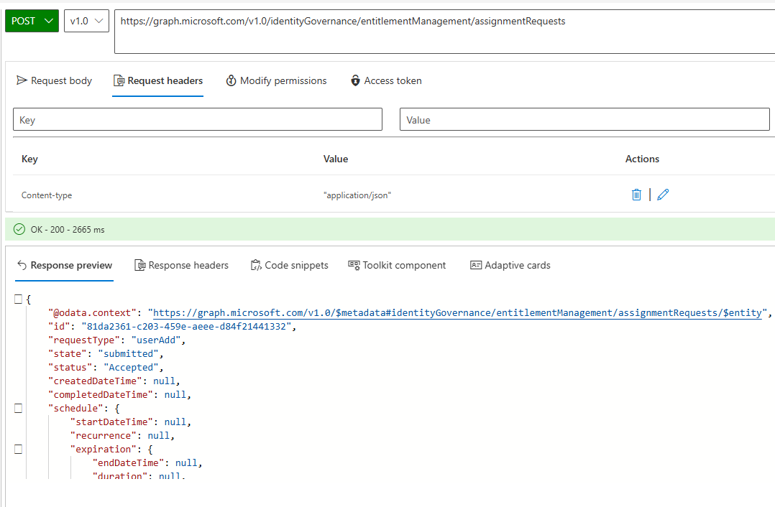Click the "Content-type" key cell

[47, 195]
